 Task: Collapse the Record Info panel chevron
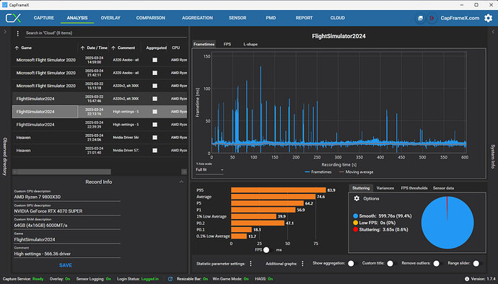181,182
